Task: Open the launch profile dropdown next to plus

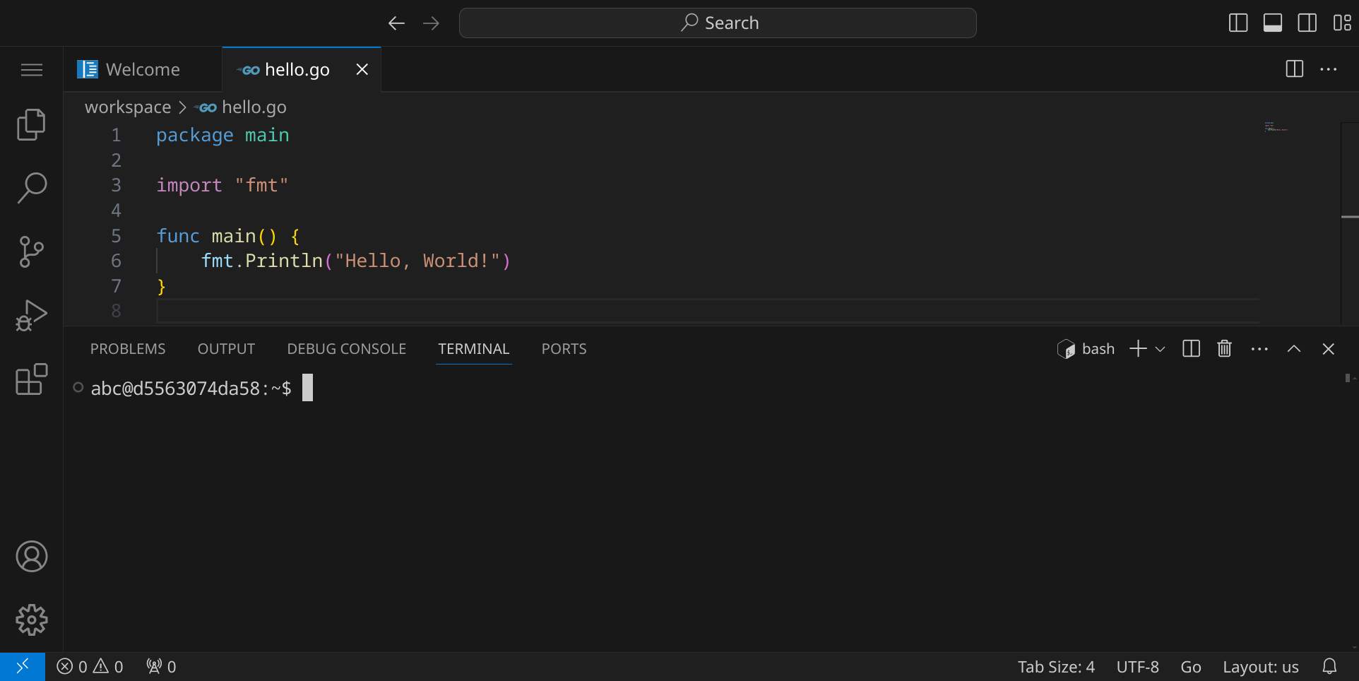Action: 1160,349
